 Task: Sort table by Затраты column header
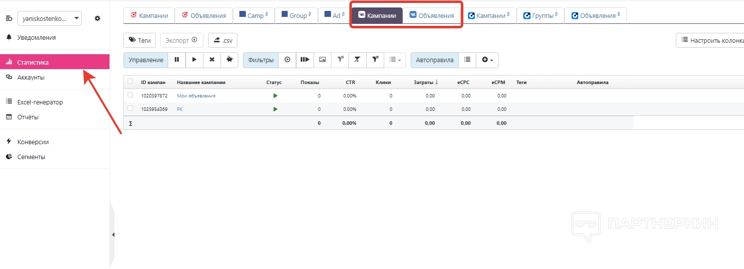(x=425, y=82)
